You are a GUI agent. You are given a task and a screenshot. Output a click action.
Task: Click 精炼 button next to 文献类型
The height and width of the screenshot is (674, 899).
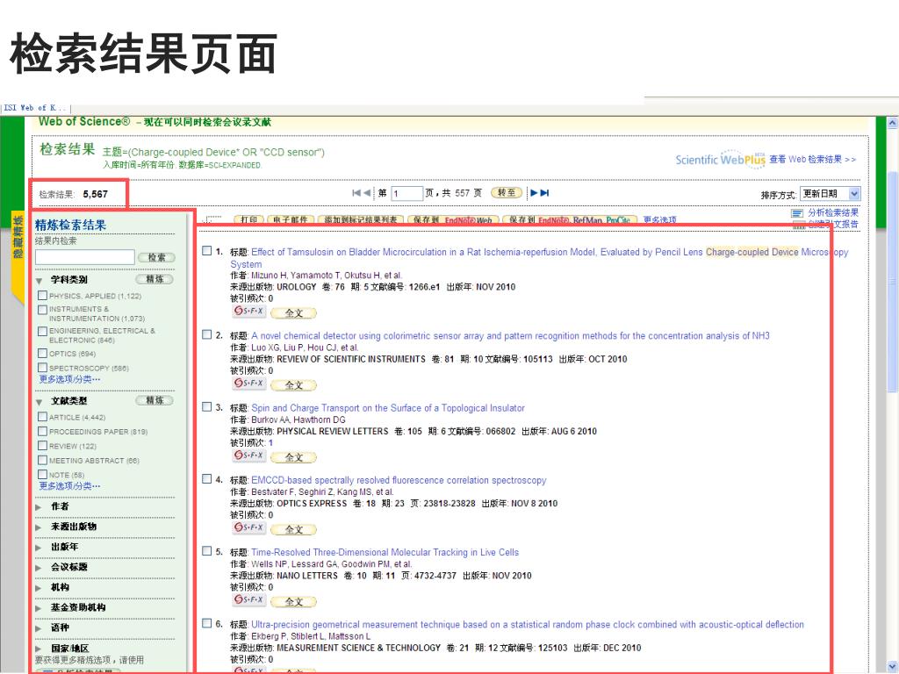pos(155,400)
